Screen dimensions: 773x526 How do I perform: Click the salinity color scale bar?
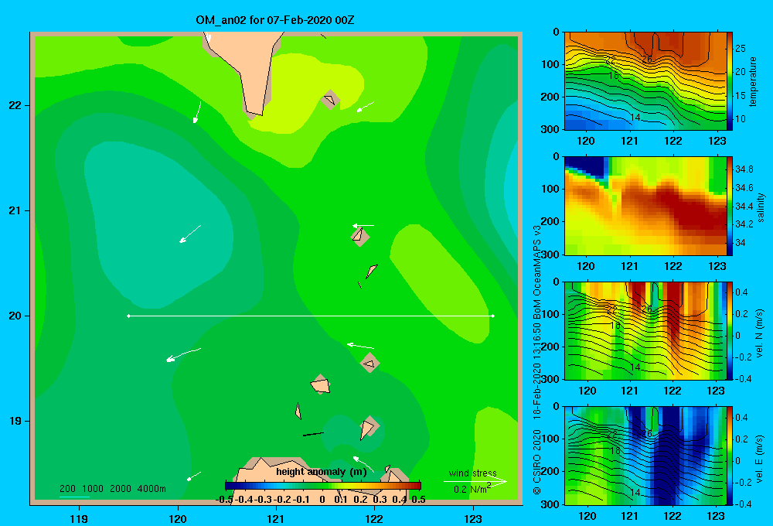[x=730, y=206]
